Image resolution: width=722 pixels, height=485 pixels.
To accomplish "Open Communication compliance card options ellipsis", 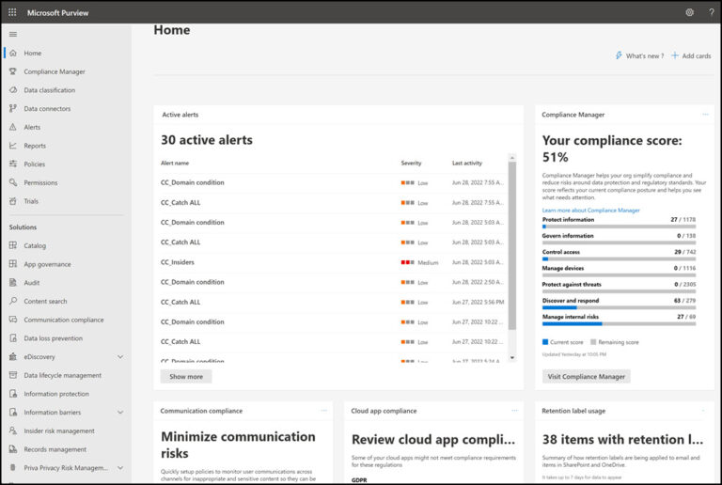I will coord(323,411).
